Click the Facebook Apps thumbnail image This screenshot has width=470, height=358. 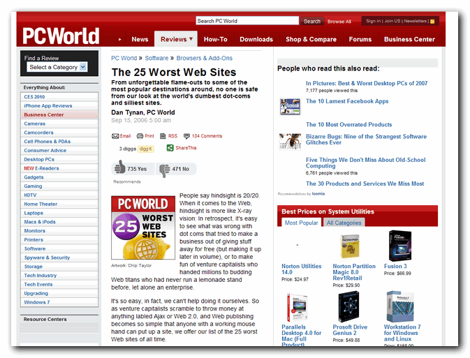tap(290, 107)
